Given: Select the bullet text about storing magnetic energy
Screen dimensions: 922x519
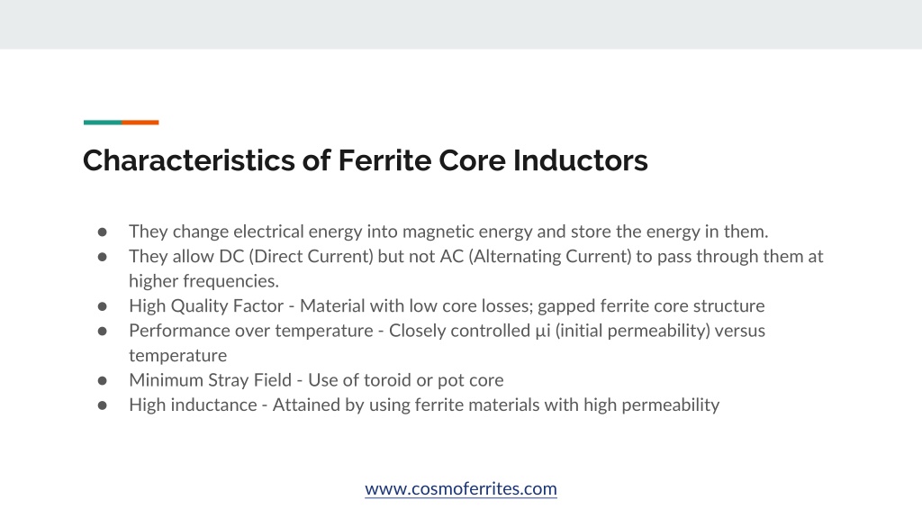Looking at the screenshot, I should coord(448,232).
